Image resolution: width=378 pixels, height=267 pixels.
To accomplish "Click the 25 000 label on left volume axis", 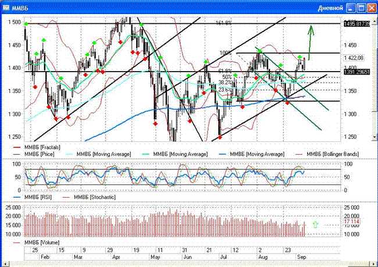I will tap(13, 208).
